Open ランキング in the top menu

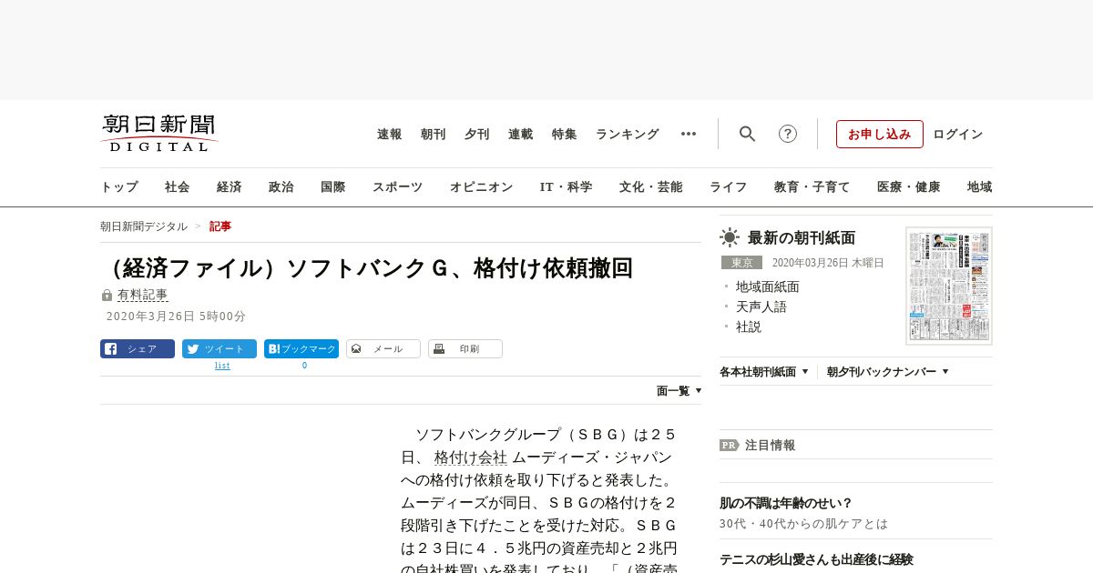(x=628, y=134)
